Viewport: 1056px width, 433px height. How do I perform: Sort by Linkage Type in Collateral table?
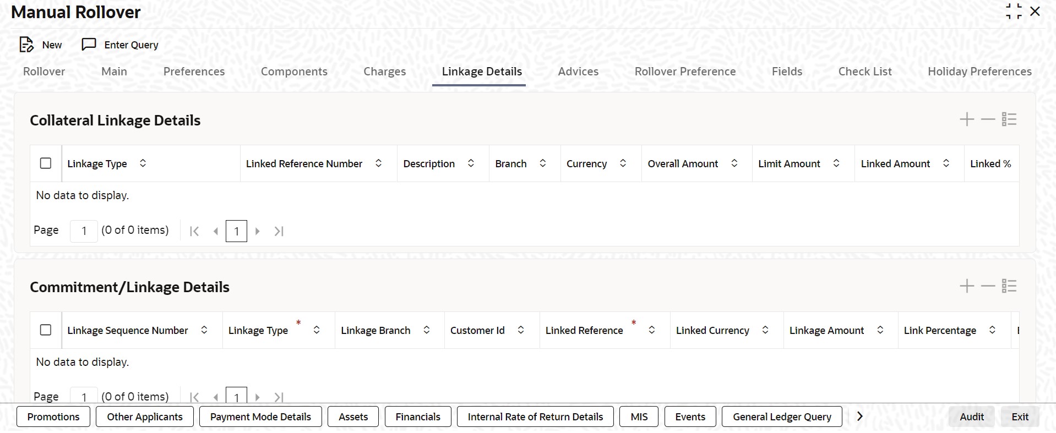(x=143, y=163)
